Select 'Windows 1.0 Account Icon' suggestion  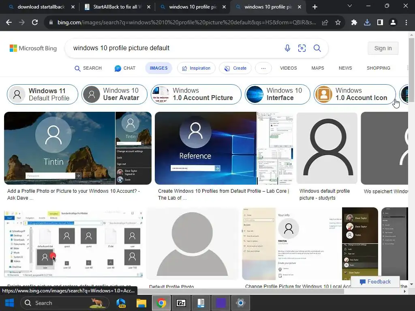click(x=355, y=94)
